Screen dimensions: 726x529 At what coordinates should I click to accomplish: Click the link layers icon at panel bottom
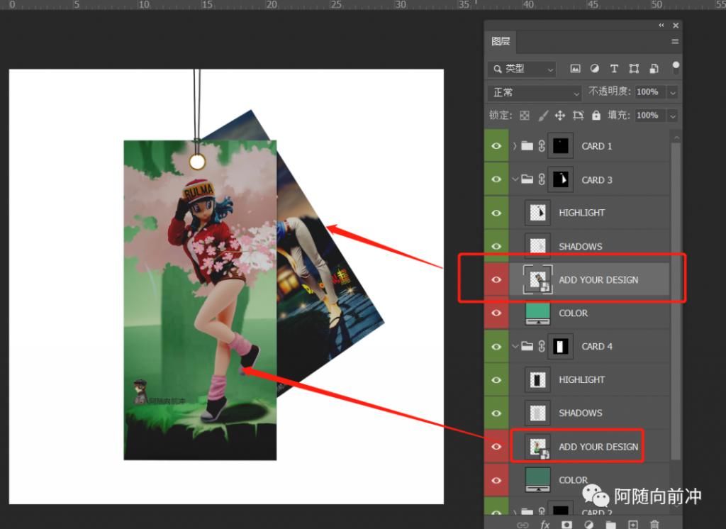(523, 524)
